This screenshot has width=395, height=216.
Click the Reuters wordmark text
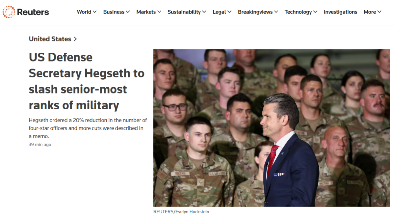point(33,12)
